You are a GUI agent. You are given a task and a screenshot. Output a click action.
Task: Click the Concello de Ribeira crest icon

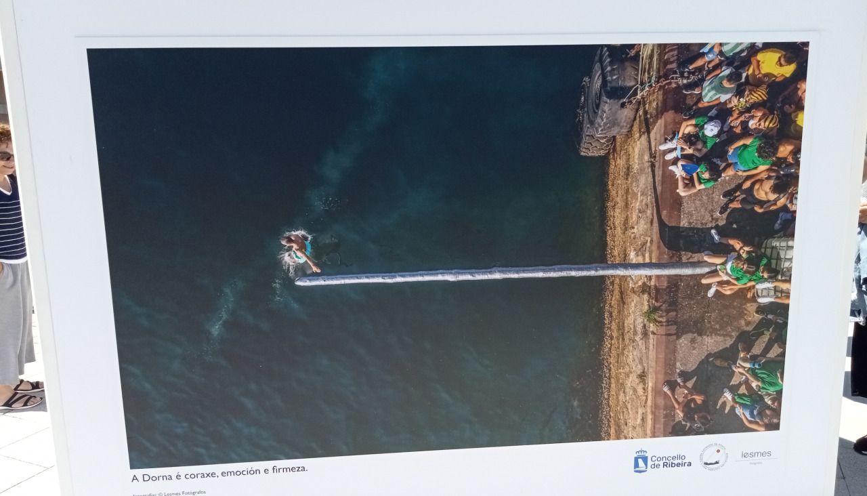point(640,461)
